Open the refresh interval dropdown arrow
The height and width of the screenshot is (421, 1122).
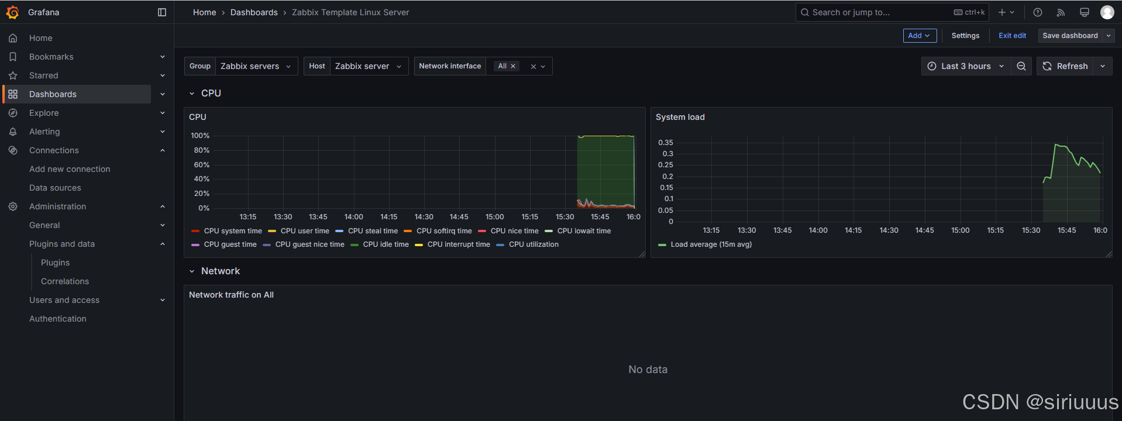[x=1103, y=66]
